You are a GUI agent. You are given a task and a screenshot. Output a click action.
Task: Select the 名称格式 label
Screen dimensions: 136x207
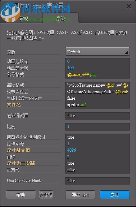(15, 74)
